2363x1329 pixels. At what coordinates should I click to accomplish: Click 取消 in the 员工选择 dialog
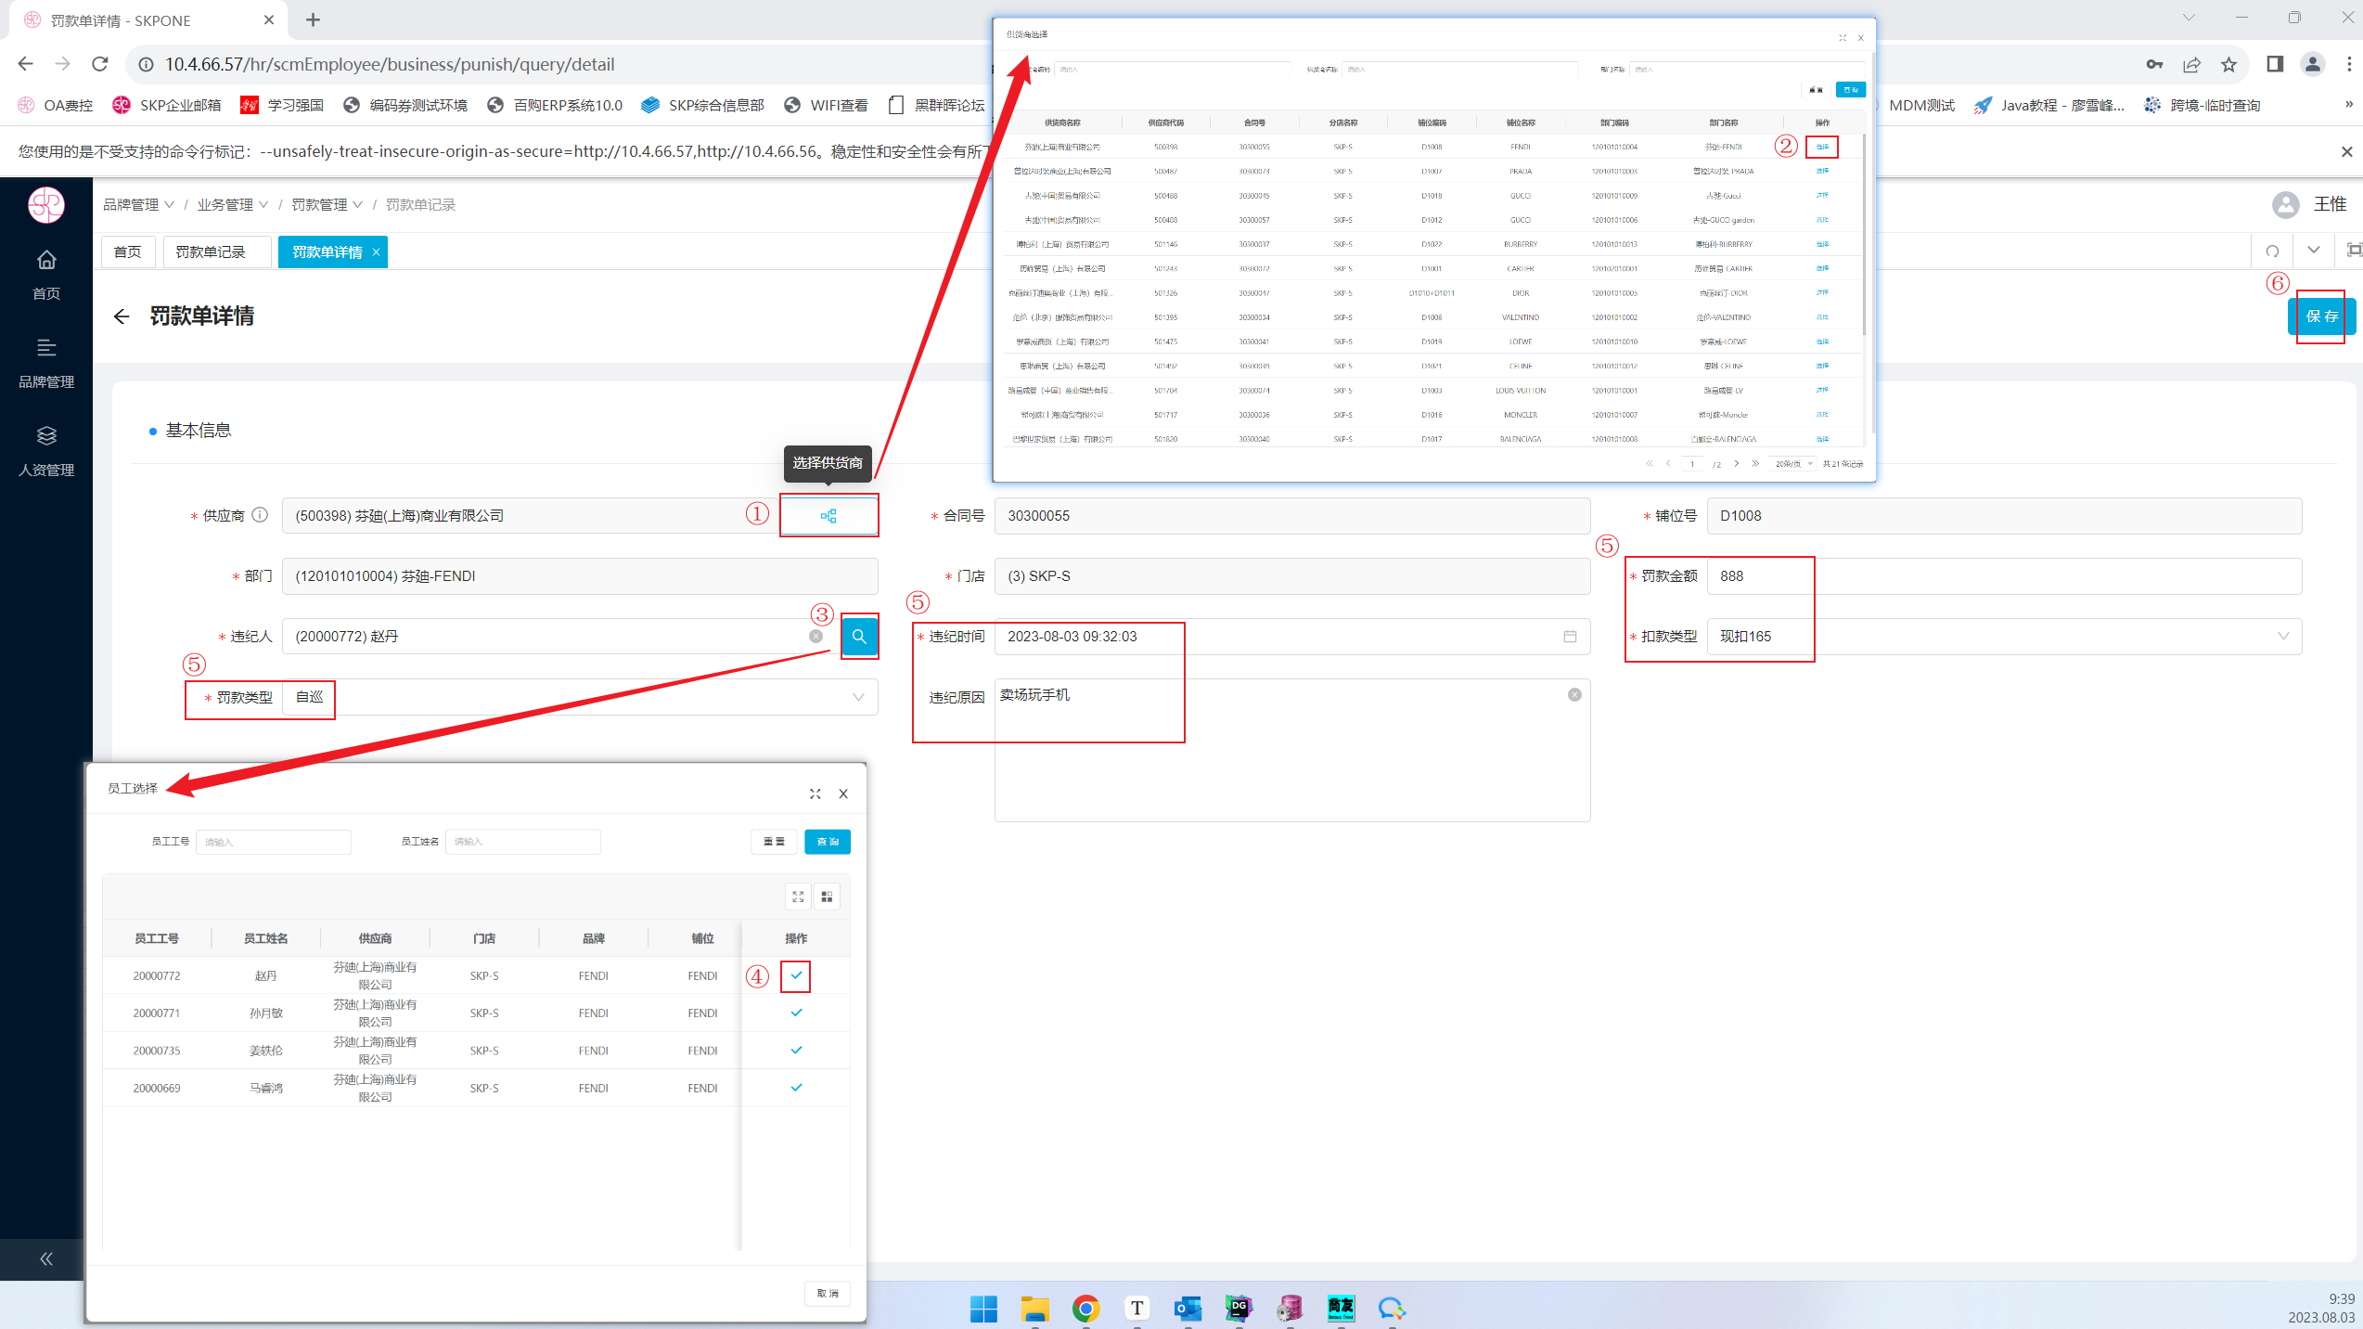coord(828,1293)
